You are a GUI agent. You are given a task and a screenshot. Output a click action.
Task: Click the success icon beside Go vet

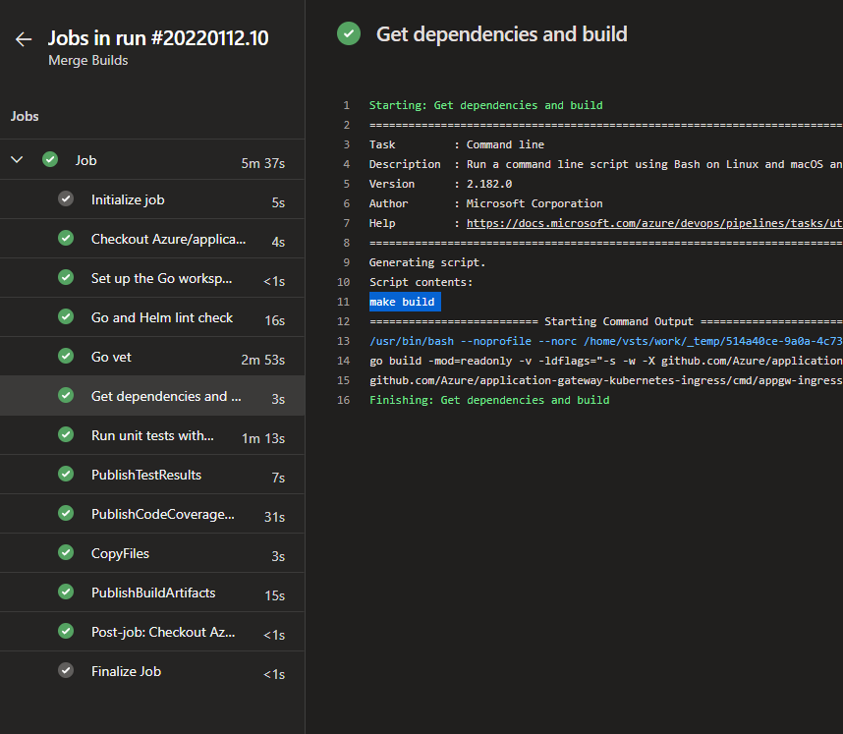pos(66,356)
